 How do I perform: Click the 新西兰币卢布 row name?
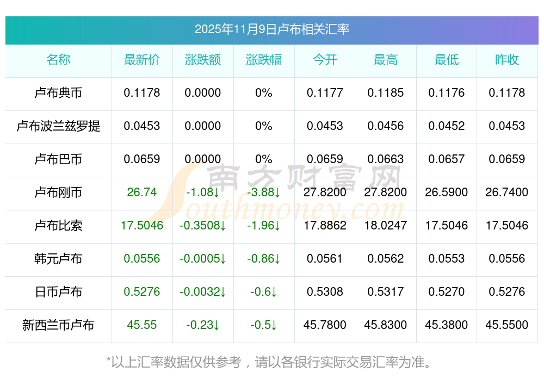point(58,325)
